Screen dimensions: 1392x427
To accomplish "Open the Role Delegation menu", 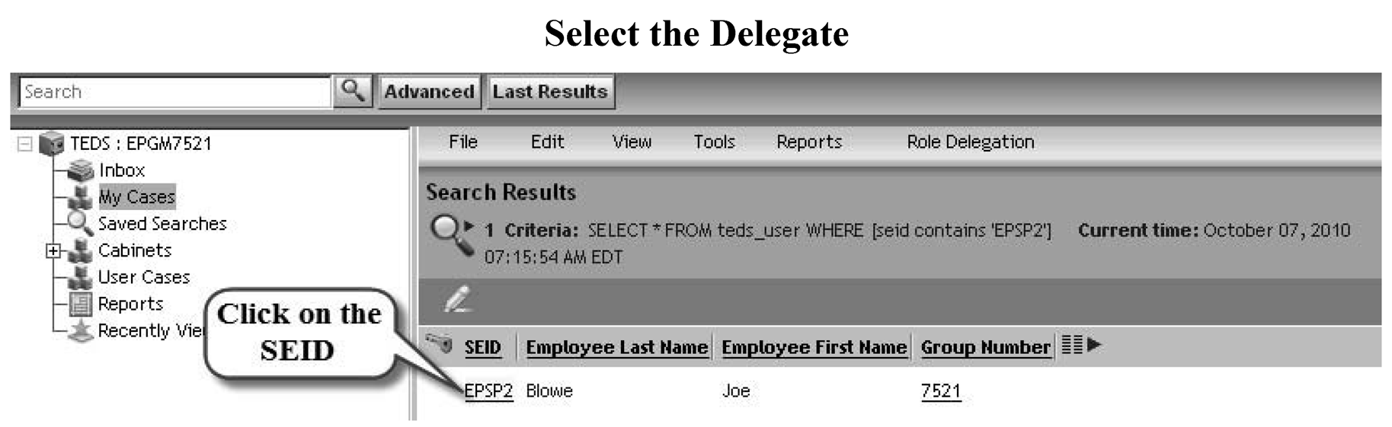I will tap(970, 142).
